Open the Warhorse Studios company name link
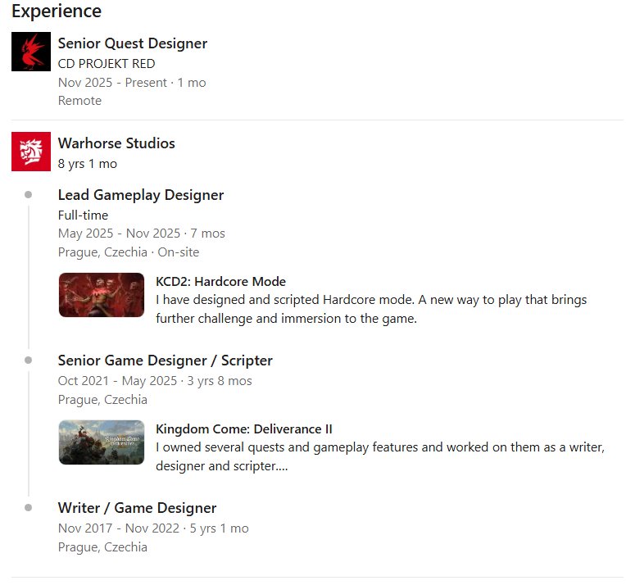This screenshot has height=585, width=626. [116, 143]
